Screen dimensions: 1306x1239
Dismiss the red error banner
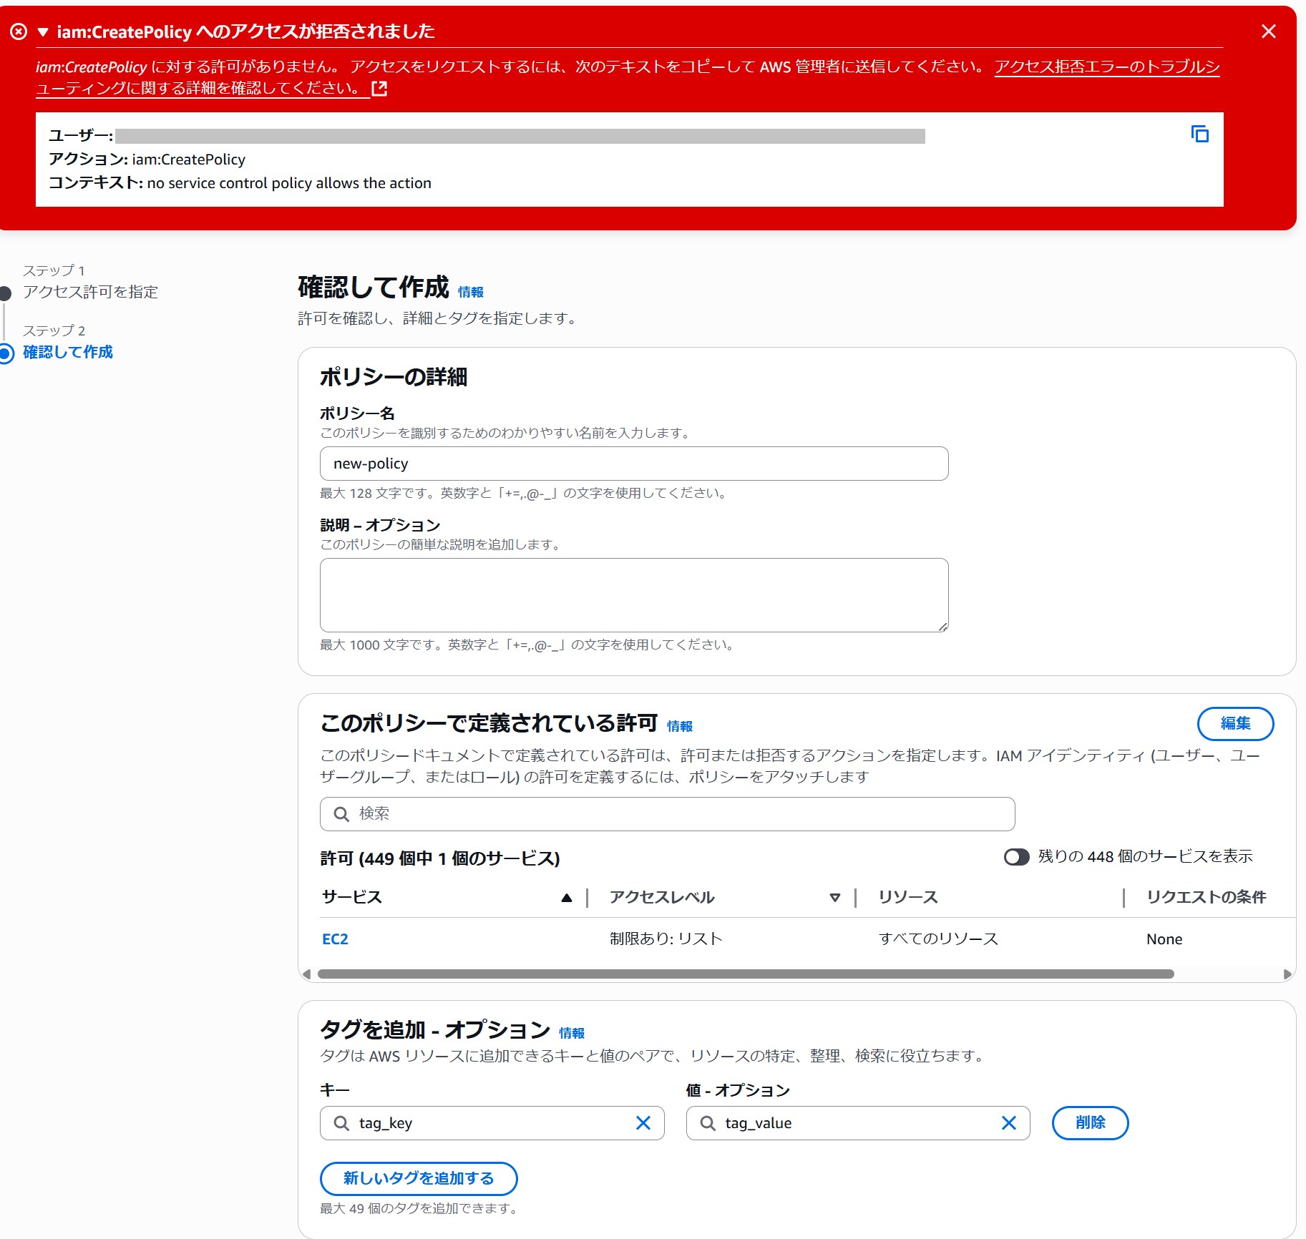click(1268, 31)
